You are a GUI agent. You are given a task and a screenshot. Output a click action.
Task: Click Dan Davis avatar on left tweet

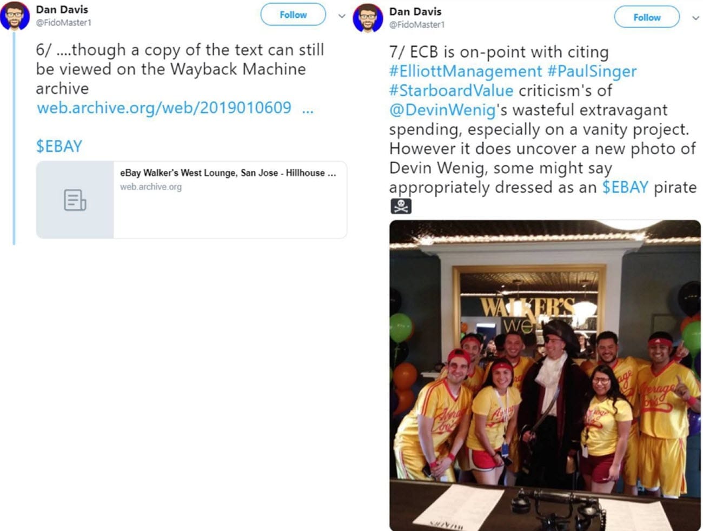click(15, 16)
